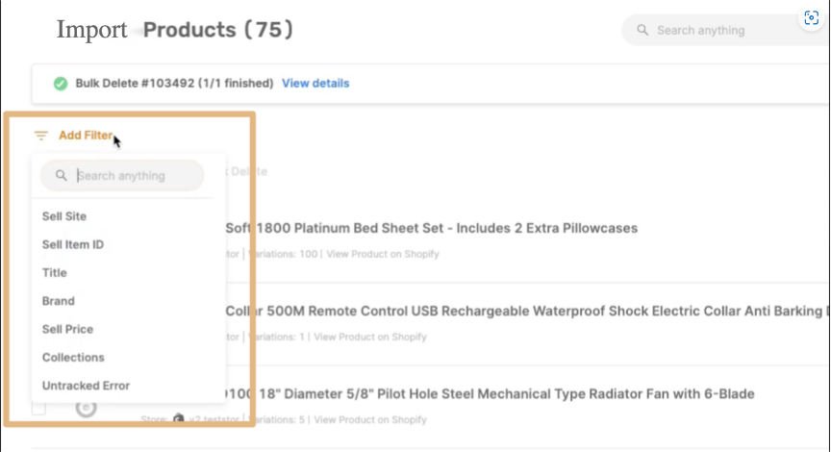The width and height of the screenshot is (831, 452).
Task: Click the screenshot capture icon at top right
Action: pyautogui.click(x=812, y=18)
